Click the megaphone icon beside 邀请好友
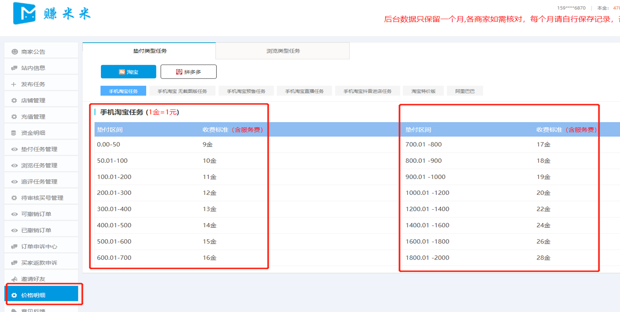Image resolution: width=620 pixels, height=312 pixels. point(14,279)
